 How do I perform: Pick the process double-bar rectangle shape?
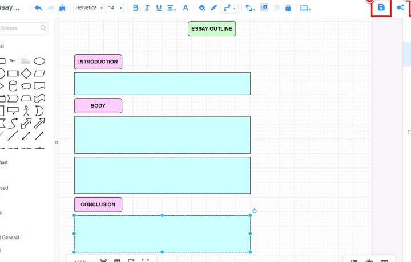point(13,73)
